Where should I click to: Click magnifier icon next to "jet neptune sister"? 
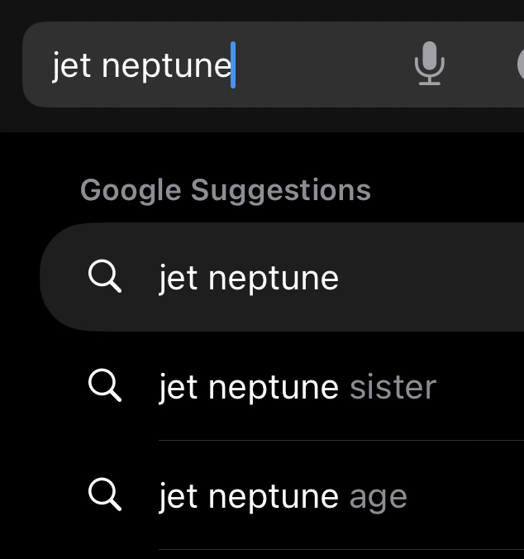click(x=105, y=385)
